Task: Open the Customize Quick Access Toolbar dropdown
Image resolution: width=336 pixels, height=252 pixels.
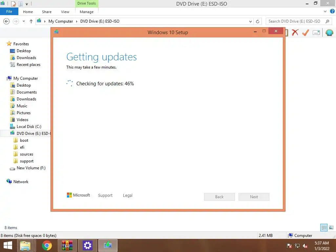Action: [x=27, y=4]
